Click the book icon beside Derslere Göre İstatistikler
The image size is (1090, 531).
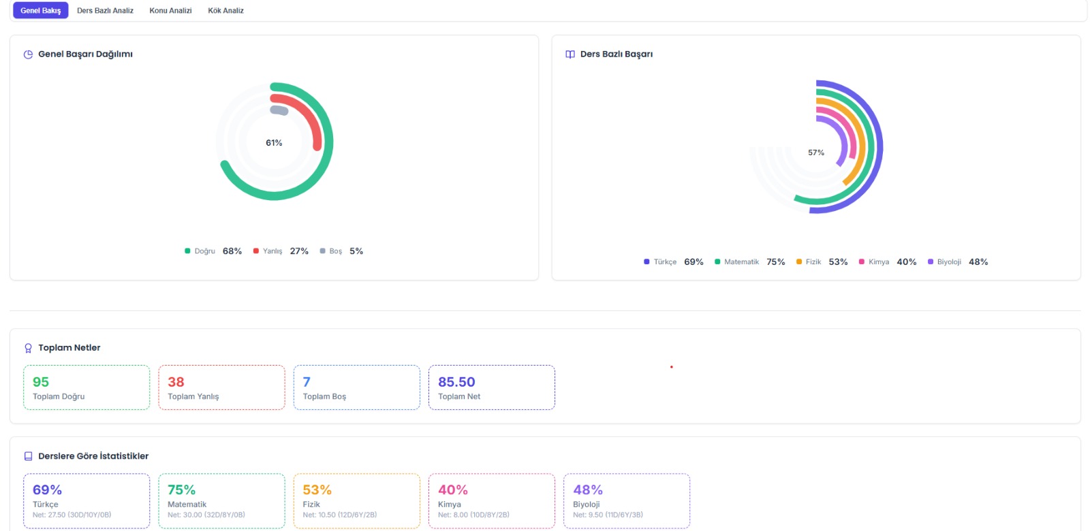click(28, 457)
